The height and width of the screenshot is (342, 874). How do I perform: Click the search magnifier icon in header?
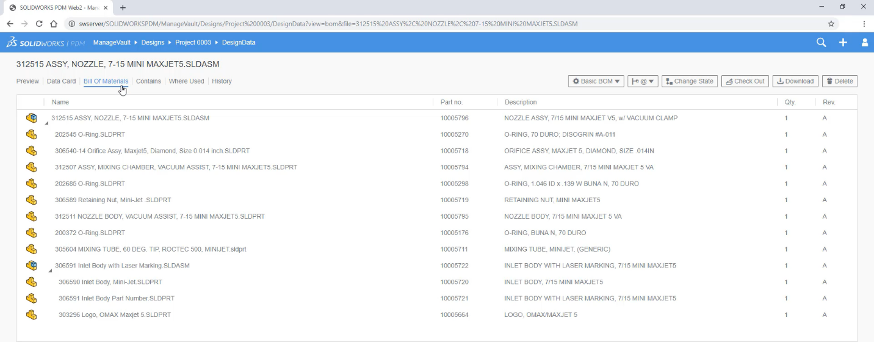821,42
